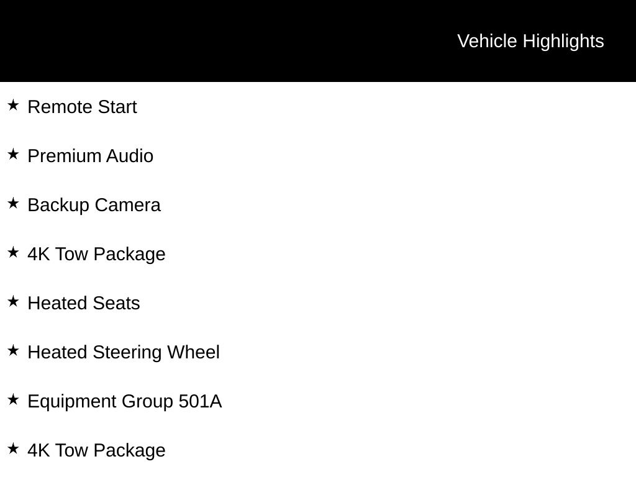This screenshot has height=477, width=636.
Task: Select the star bullet for Heated Steering Wheel
Action: click(13, 350)
